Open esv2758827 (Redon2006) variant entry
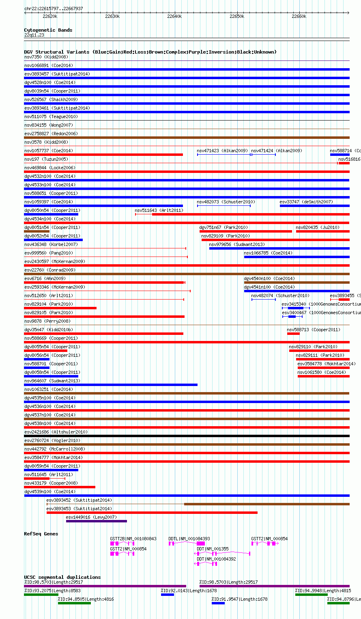The width and height of the screenshot is (361, 619). pyautogui.click(x=51, y=134)
